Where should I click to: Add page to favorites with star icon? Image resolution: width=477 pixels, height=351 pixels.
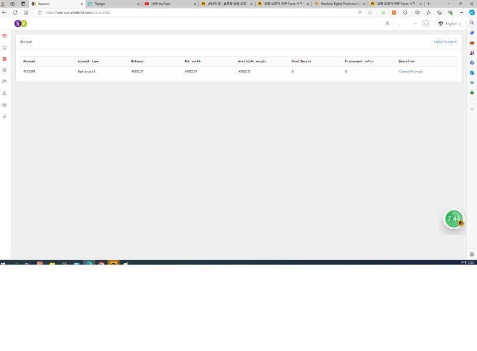[370, 12]
